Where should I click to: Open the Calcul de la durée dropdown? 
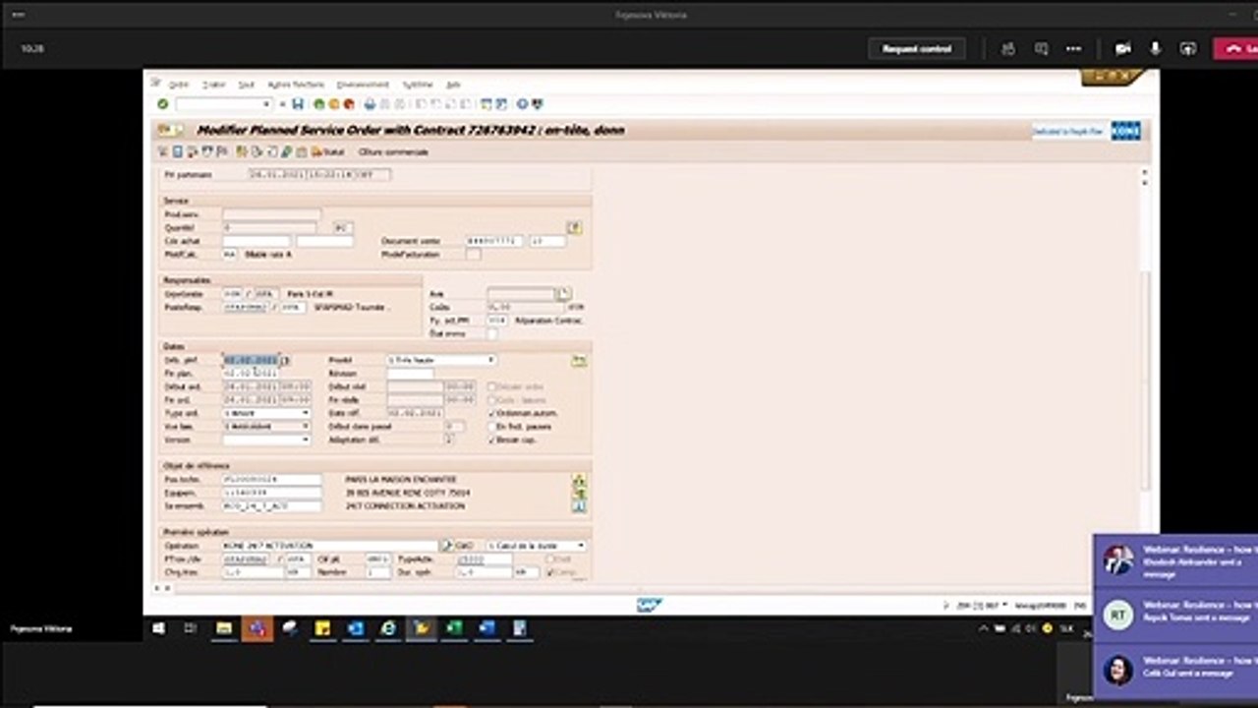pyautogui.click(x=581, y=545)
